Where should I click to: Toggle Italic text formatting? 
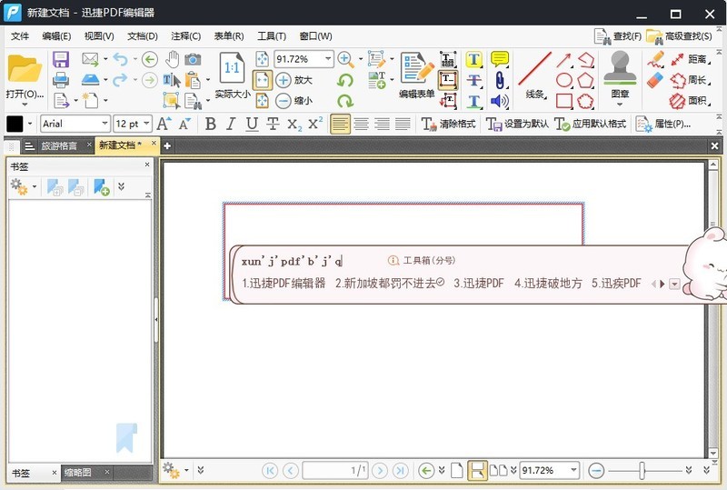231,125
